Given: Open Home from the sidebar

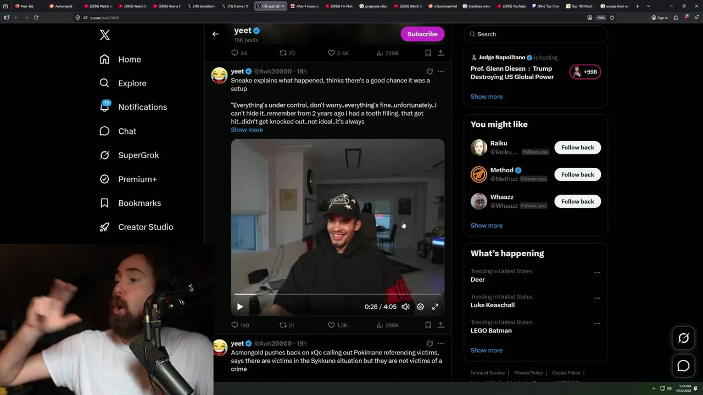Looking at the screenshot, I should click(120, 59).
